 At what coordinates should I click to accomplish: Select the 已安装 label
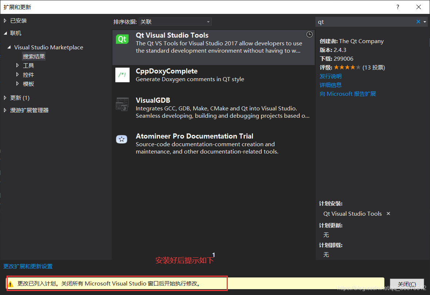point(18,20)
